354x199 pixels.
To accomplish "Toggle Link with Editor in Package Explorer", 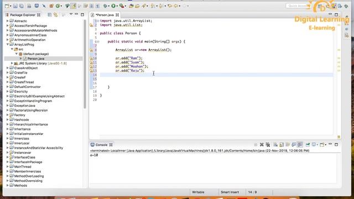I will click(x=55, y=15).
